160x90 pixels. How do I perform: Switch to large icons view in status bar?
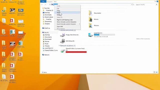tap(157, 72)
